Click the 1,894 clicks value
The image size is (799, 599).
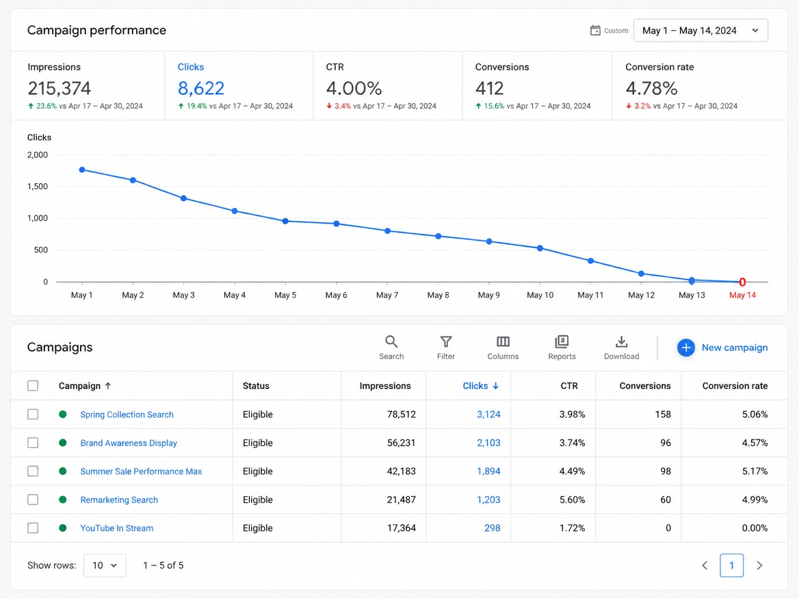[488, 472]
